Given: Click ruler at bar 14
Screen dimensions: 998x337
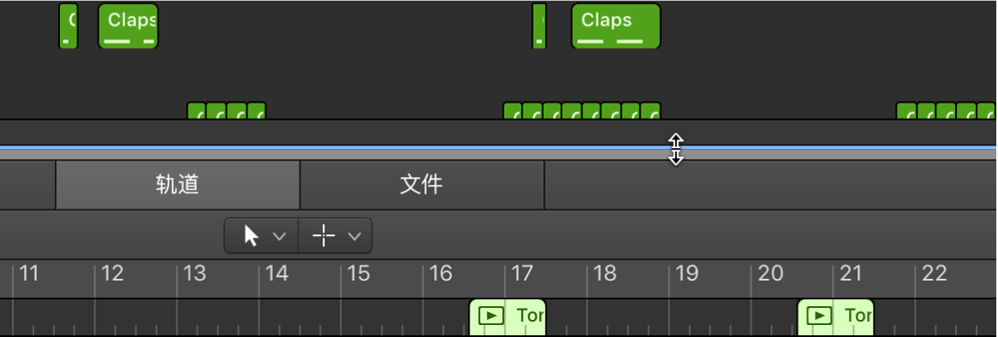Looking at the screenshot, I should click(x=276, y=274).
